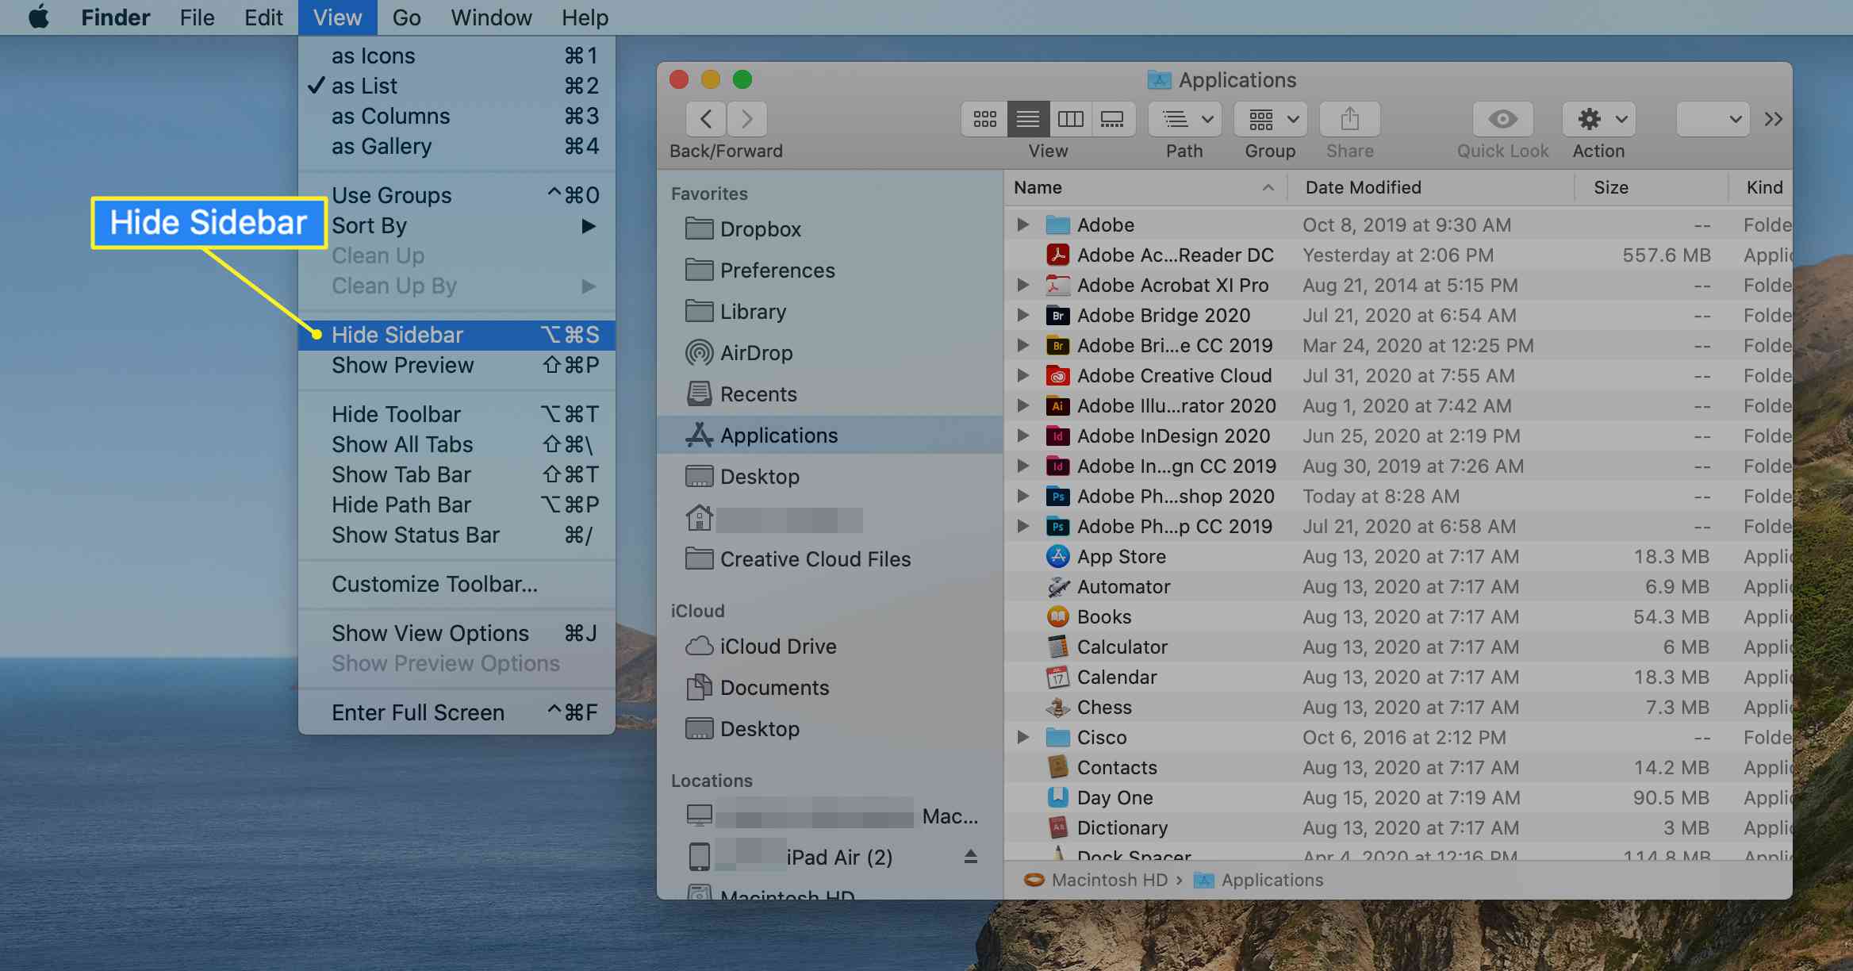Open Documents under iCloud in sidebar

(830, 688)
